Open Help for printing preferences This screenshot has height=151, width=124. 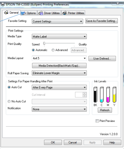pyautogui.click(x=112, y=142)
